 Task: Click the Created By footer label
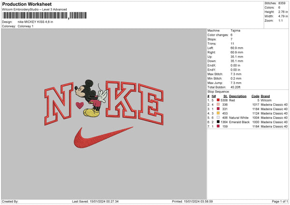pyautogui.click(x=10, y=202)
